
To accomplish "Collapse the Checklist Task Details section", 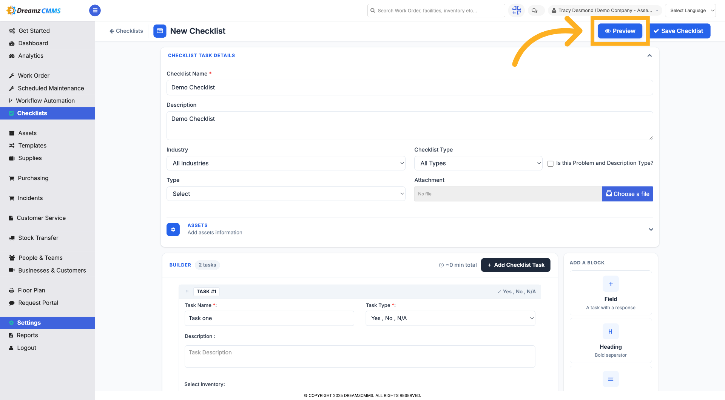I will pyautogui.click(x=649, y=55).
